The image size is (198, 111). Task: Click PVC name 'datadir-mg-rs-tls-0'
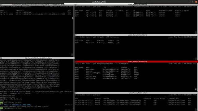84,101
